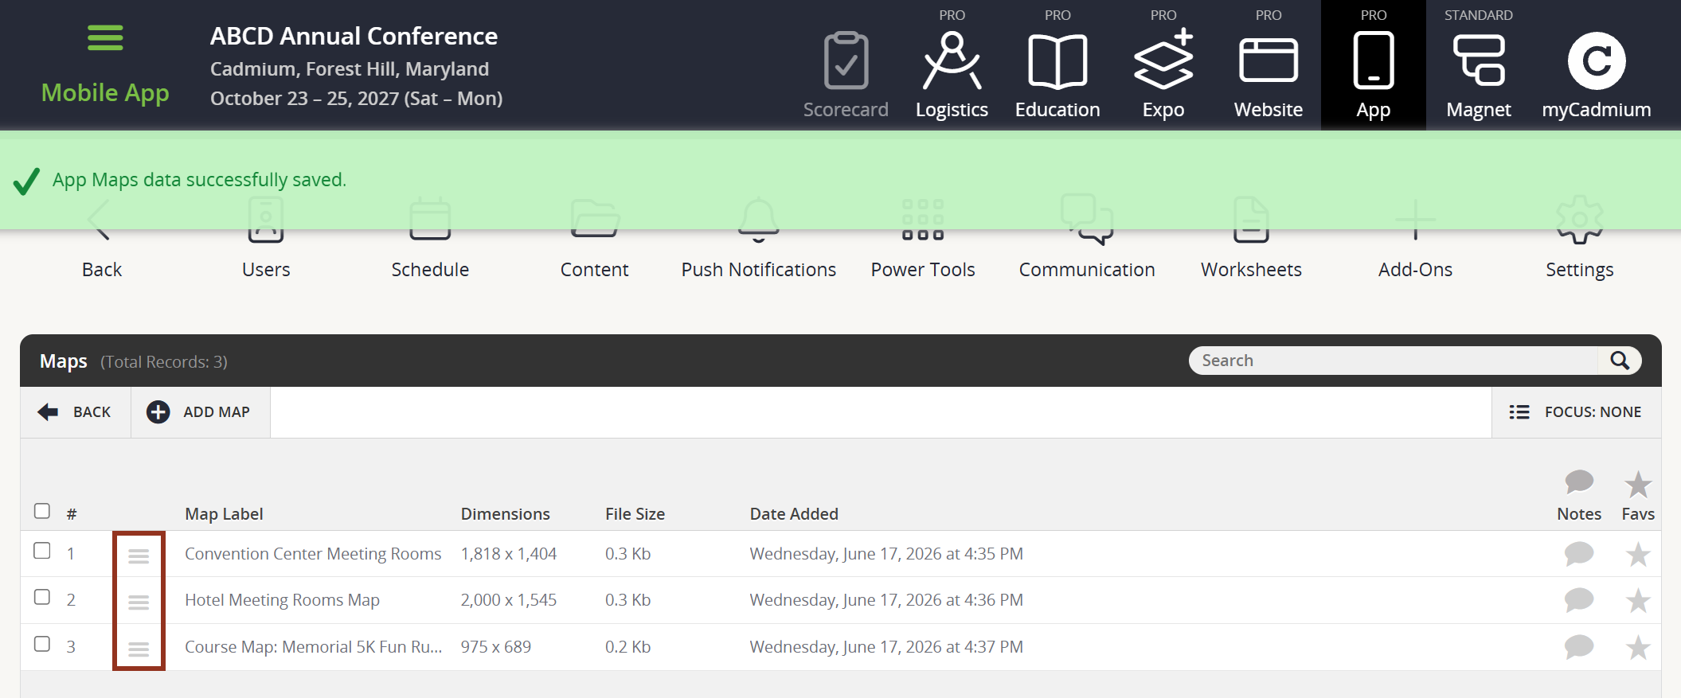1681x698 pixels.
Task: Check the box for row 3
Action: 42,644
